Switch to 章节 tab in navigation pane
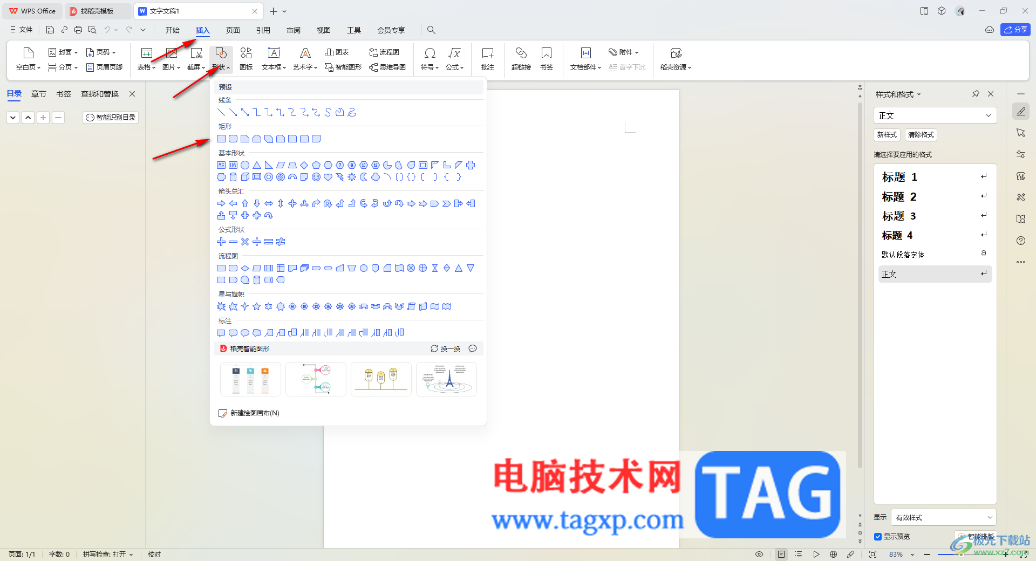 [39, 94]
